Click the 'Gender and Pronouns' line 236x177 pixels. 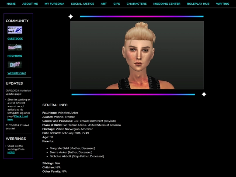point(79,121)
